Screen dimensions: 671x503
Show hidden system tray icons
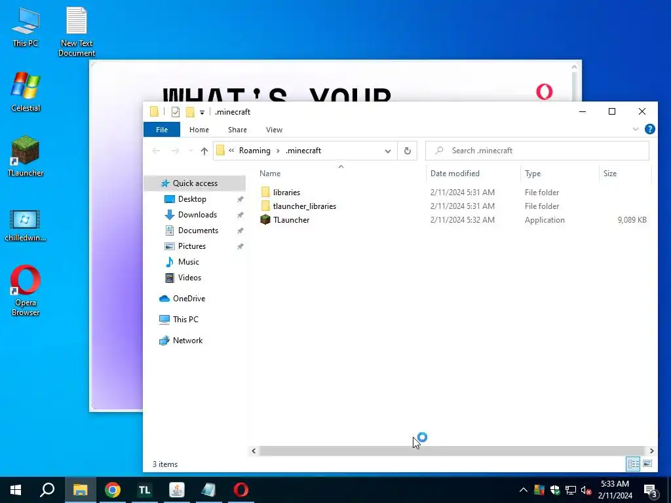tap(524, 490)
